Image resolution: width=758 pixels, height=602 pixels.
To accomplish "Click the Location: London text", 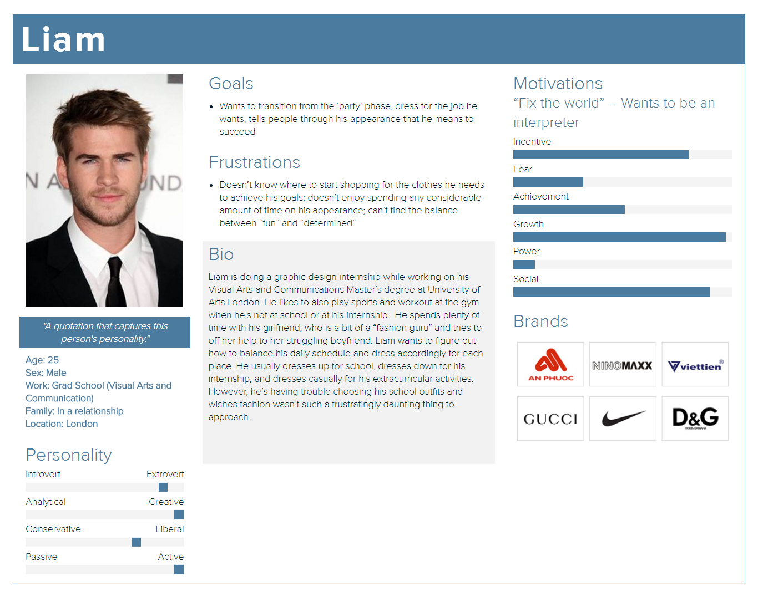I will coord(62,424).
